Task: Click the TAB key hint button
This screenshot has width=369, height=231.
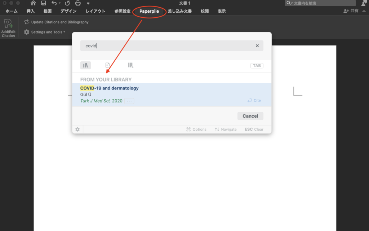Action: (257, 66)
